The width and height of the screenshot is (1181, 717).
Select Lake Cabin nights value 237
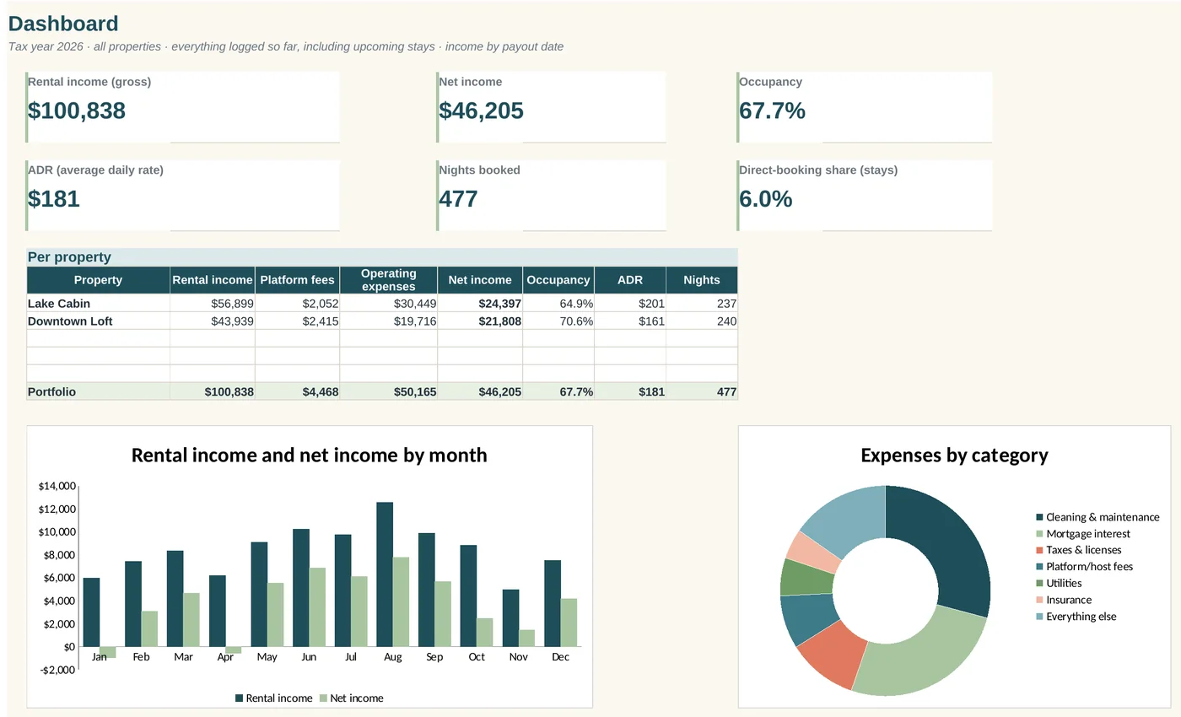[726, 304]
